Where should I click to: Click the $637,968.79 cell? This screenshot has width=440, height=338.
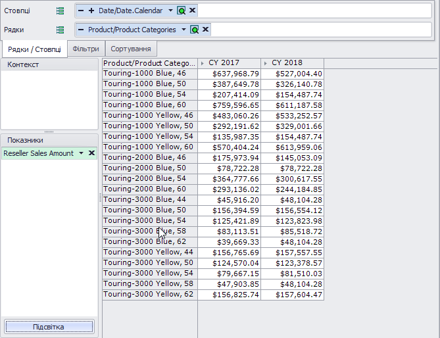tap(230, 74)
